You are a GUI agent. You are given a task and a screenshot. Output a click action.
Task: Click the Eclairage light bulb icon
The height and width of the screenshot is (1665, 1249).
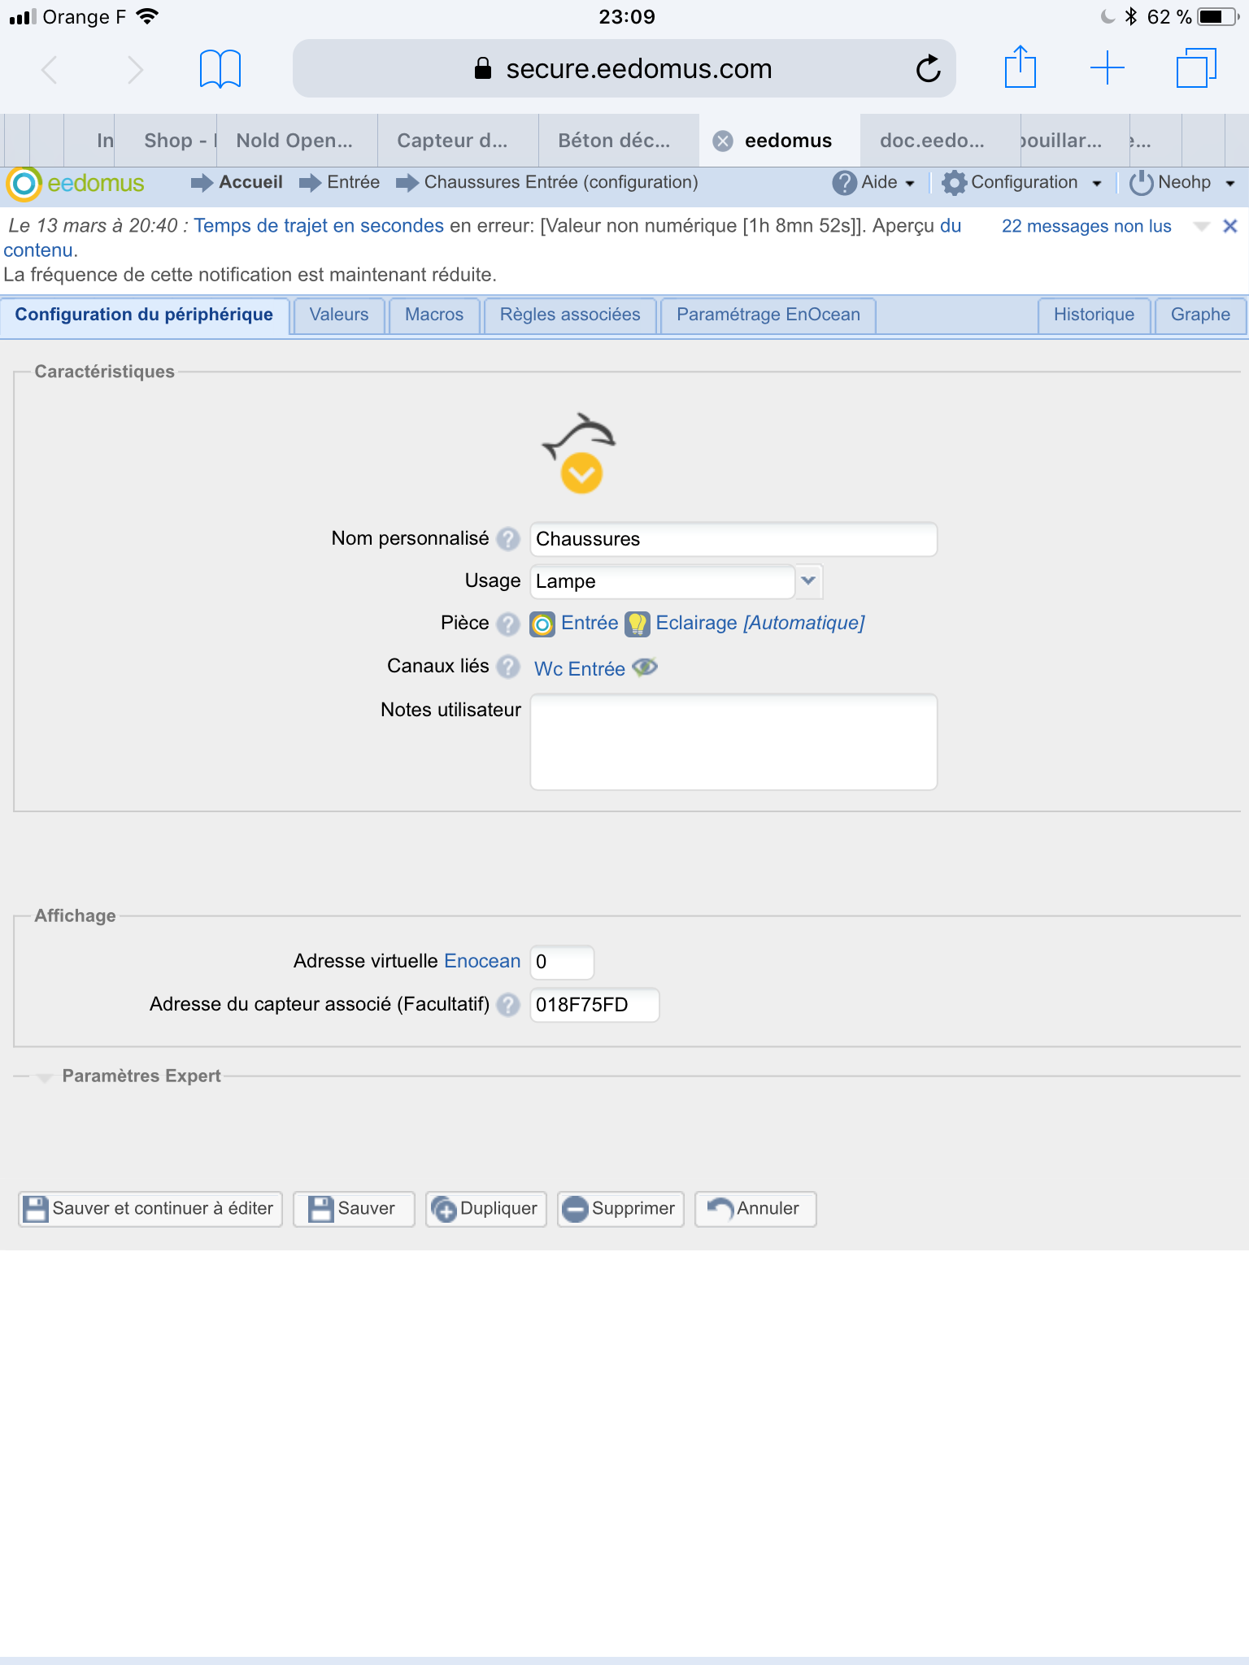tap(638, 624)
